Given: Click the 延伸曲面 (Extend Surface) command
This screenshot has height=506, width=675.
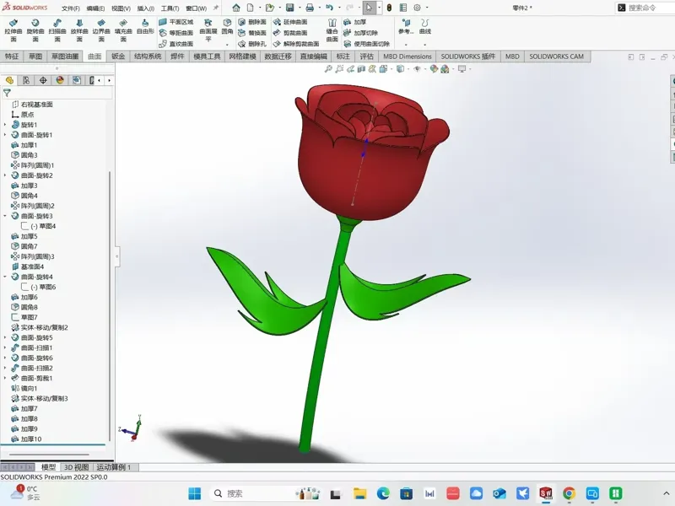Looking at the screenshot, I should (x=290, y=22).
